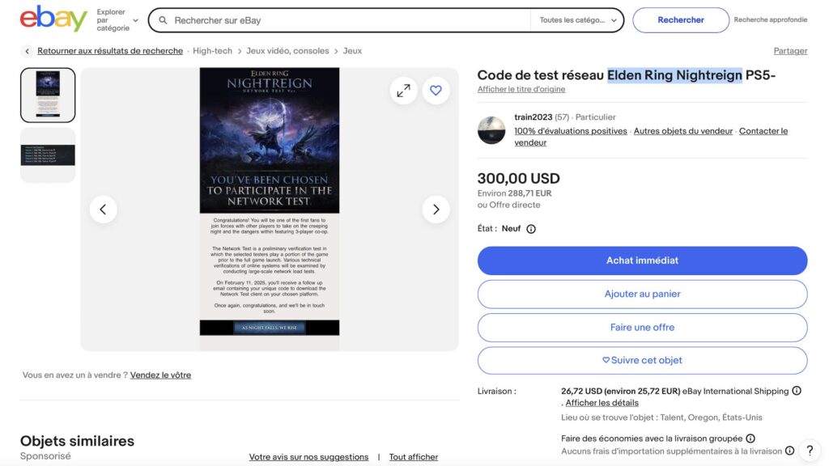Click the back arrow near breadcrumbs

pos(27,50)
